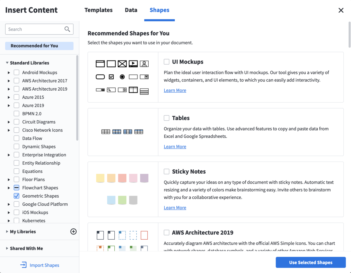Viewport: 351px width, 273px height.
Task: Expand the Cisco Network Icons library
Action: tap(8, 130)
